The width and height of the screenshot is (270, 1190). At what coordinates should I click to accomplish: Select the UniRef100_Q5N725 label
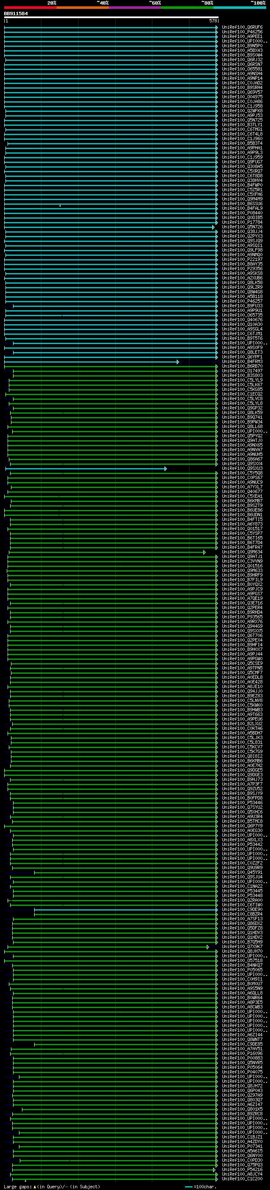coord(242,120)
